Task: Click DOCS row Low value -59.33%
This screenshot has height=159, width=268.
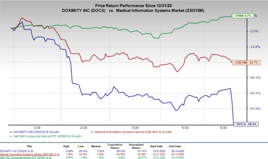Action: (x=83, y=151)
